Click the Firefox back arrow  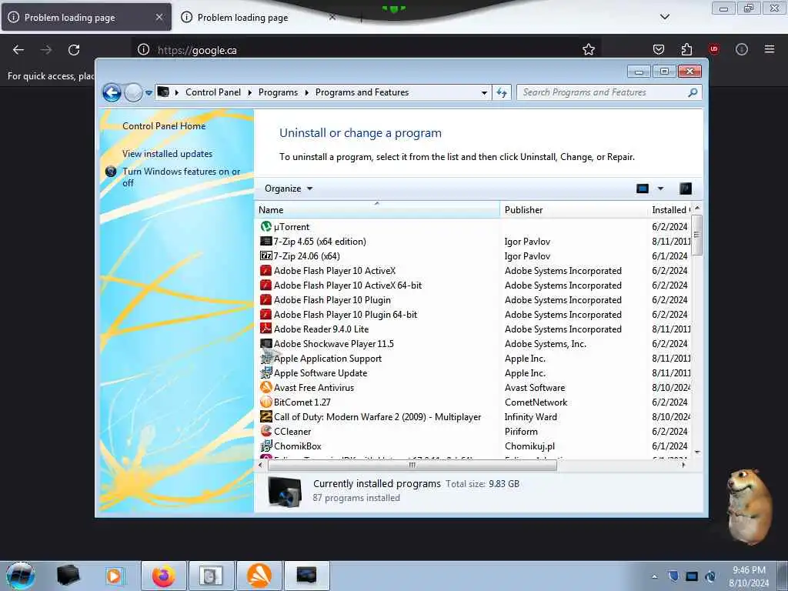[x=18, y=50]
